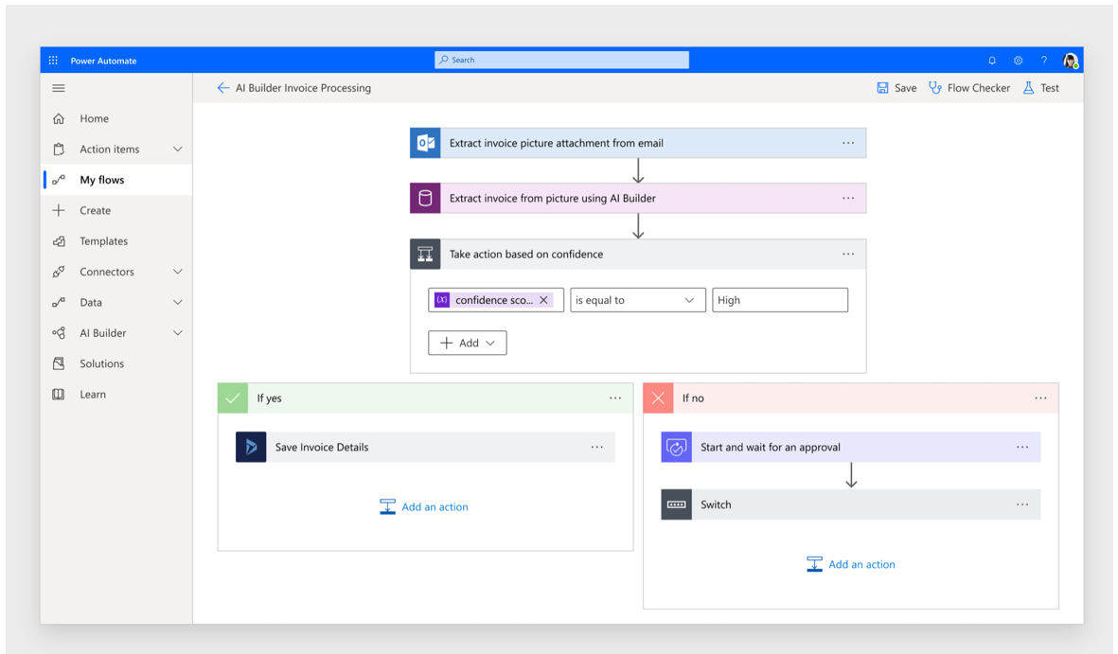
Task: Add an action in If yes branch
Action: 424,507
